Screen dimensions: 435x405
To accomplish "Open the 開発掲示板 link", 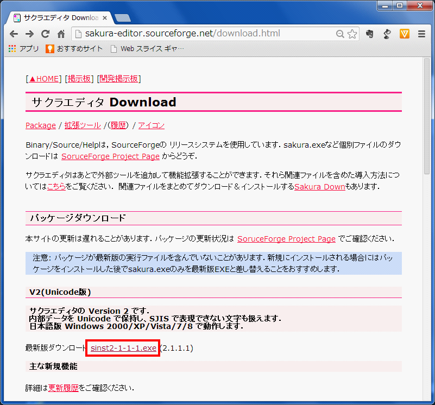I will (119, 79).
